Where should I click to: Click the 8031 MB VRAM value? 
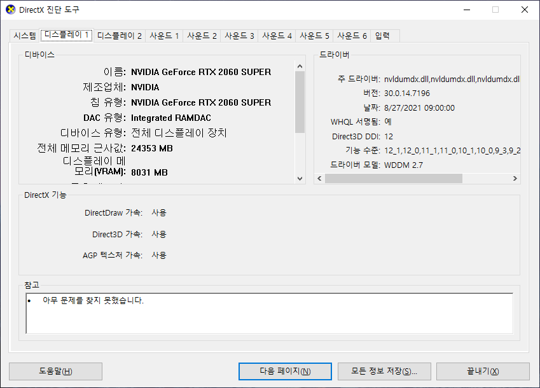[149, 172]
